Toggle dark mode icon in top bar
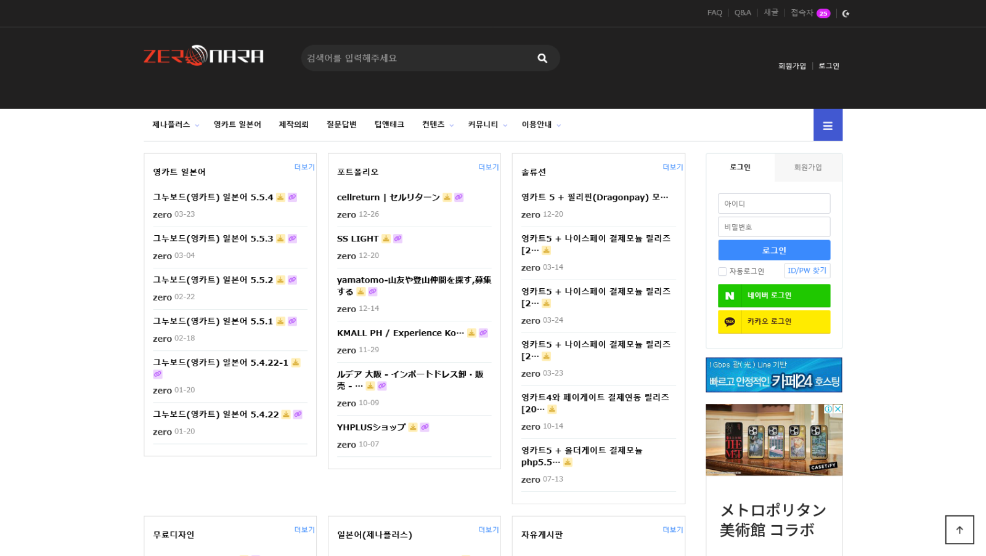 [846, 14]
